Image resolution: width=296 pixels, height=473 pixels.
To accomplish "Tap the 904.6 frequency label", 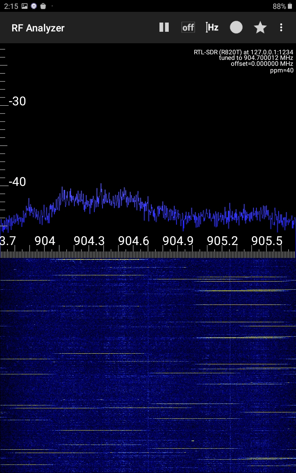I will tap(134, 241).
